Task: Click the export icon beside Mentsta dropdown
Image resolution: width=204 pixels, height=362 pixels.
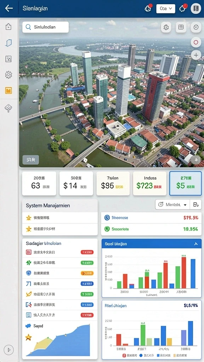Action: coord(195,205)
